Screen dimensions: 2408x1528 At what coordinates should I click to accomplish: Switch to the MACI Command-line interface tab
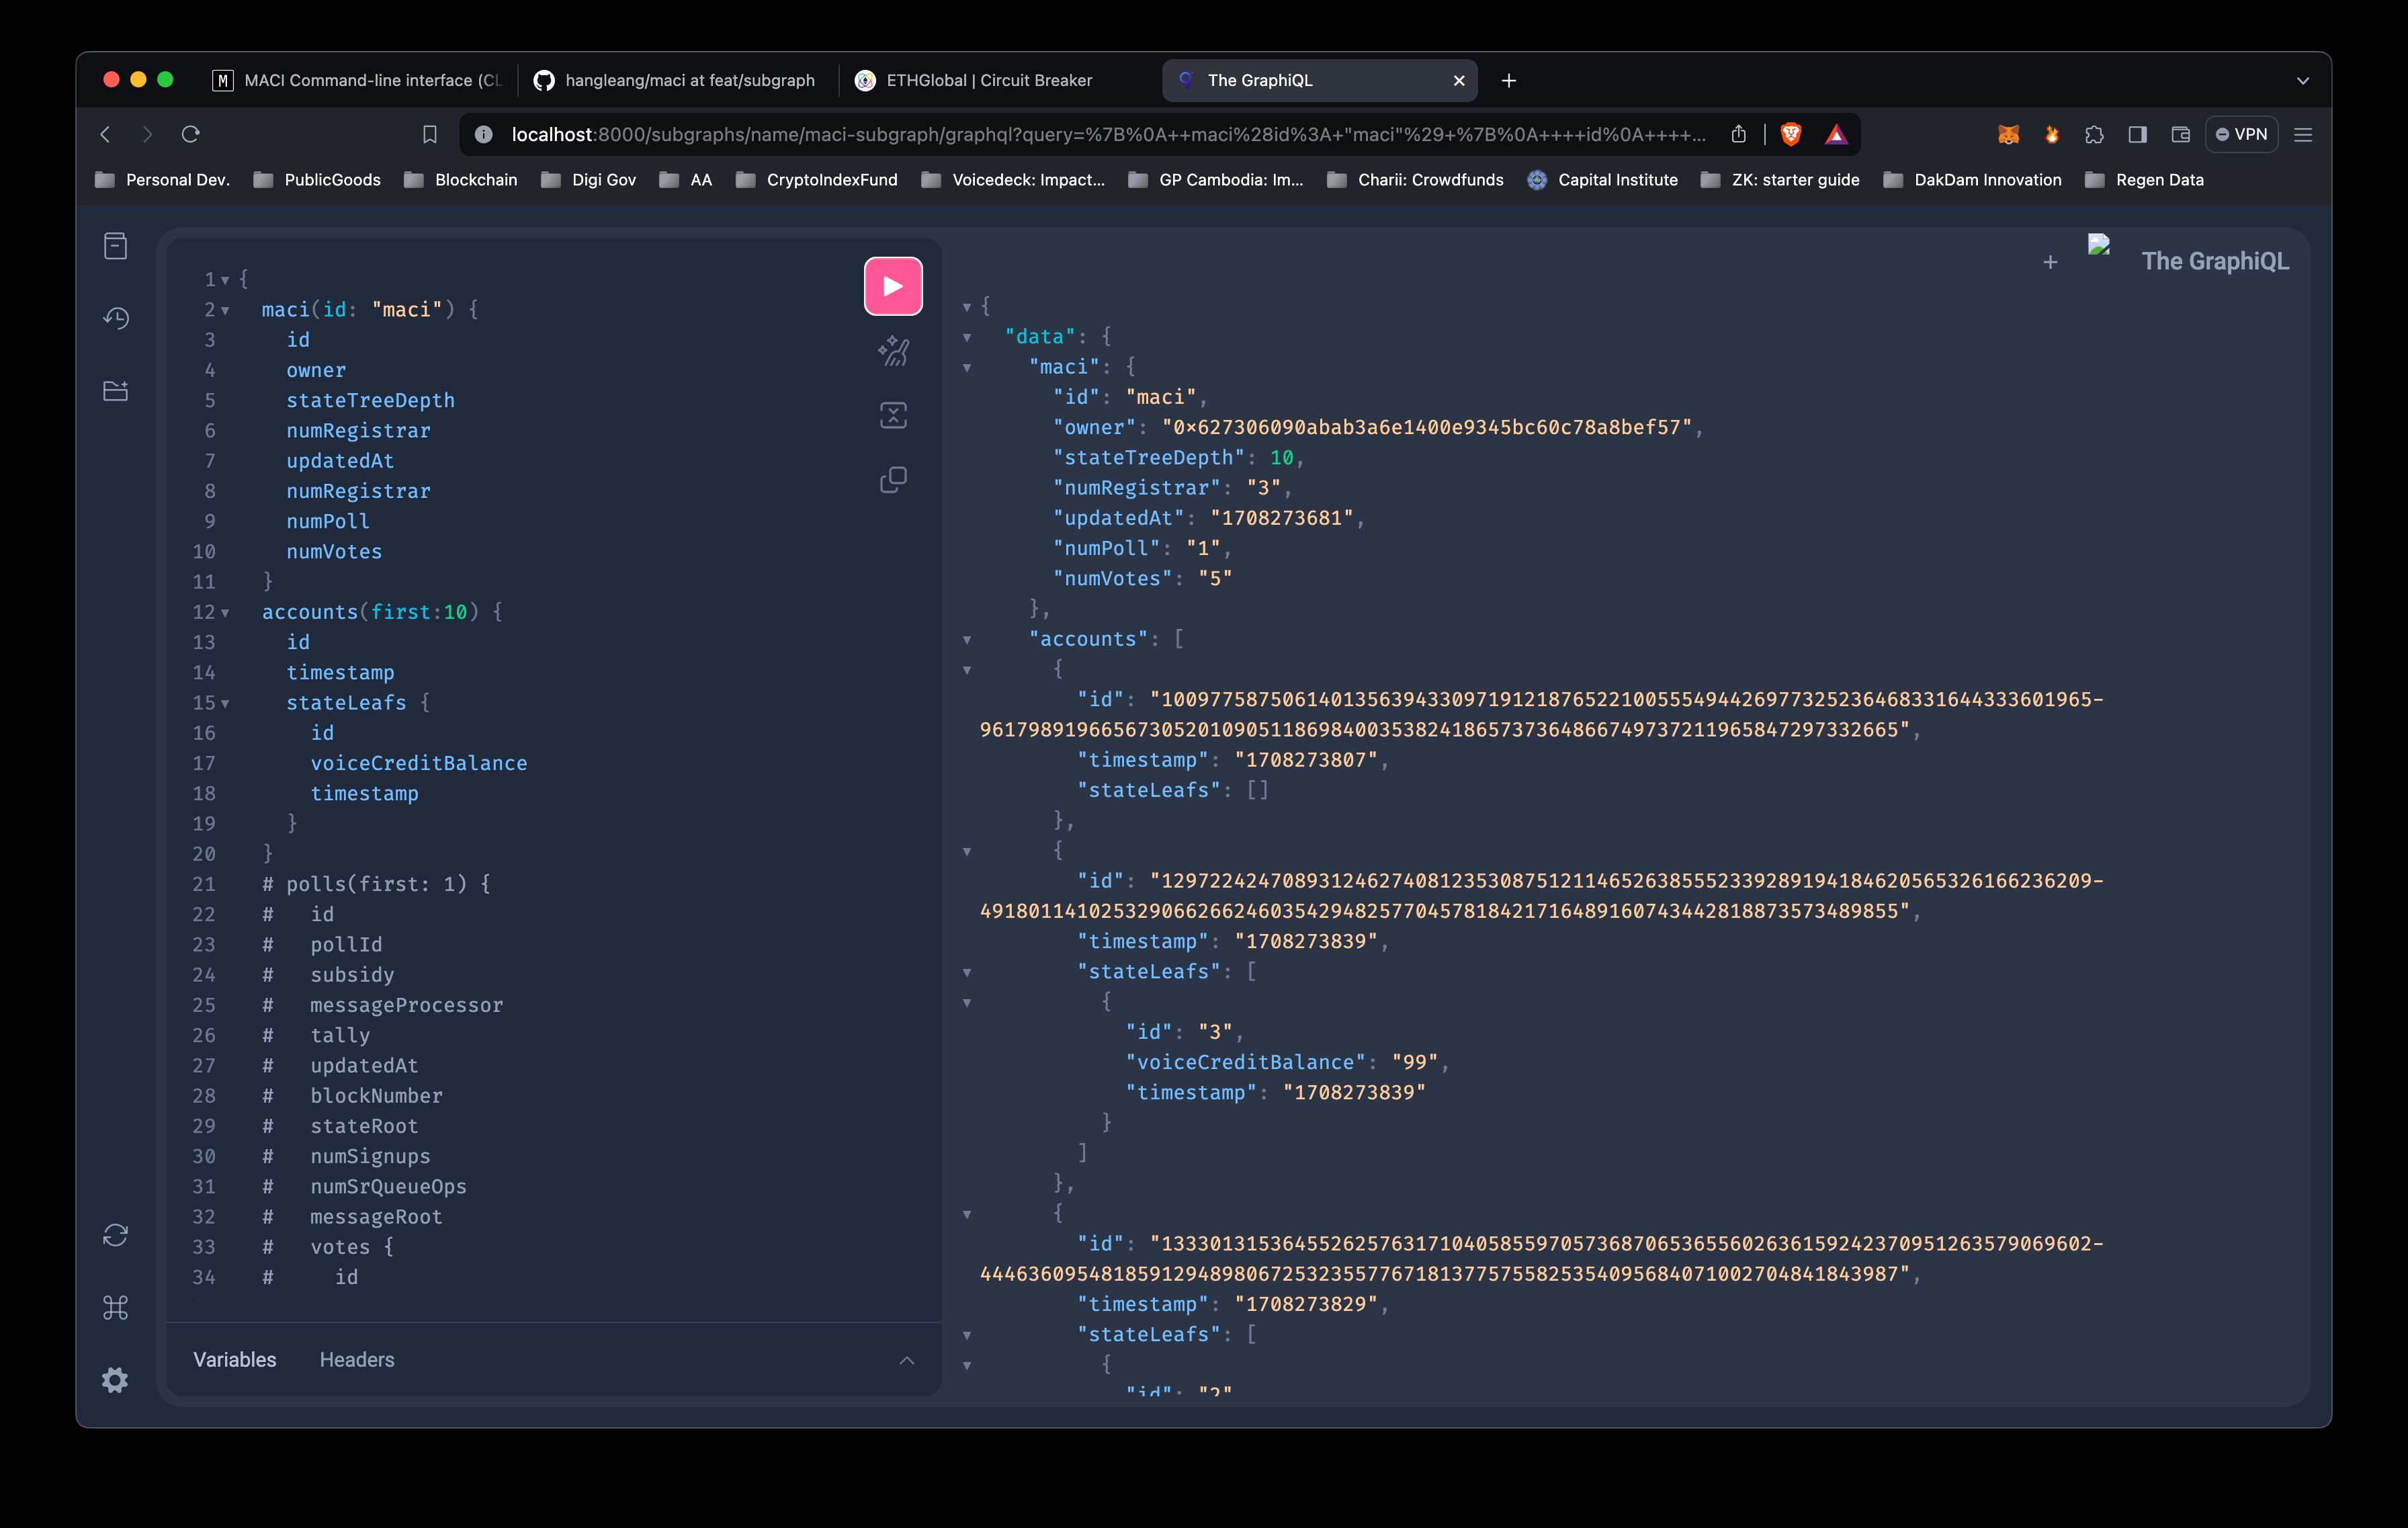(x=358, y=80)
